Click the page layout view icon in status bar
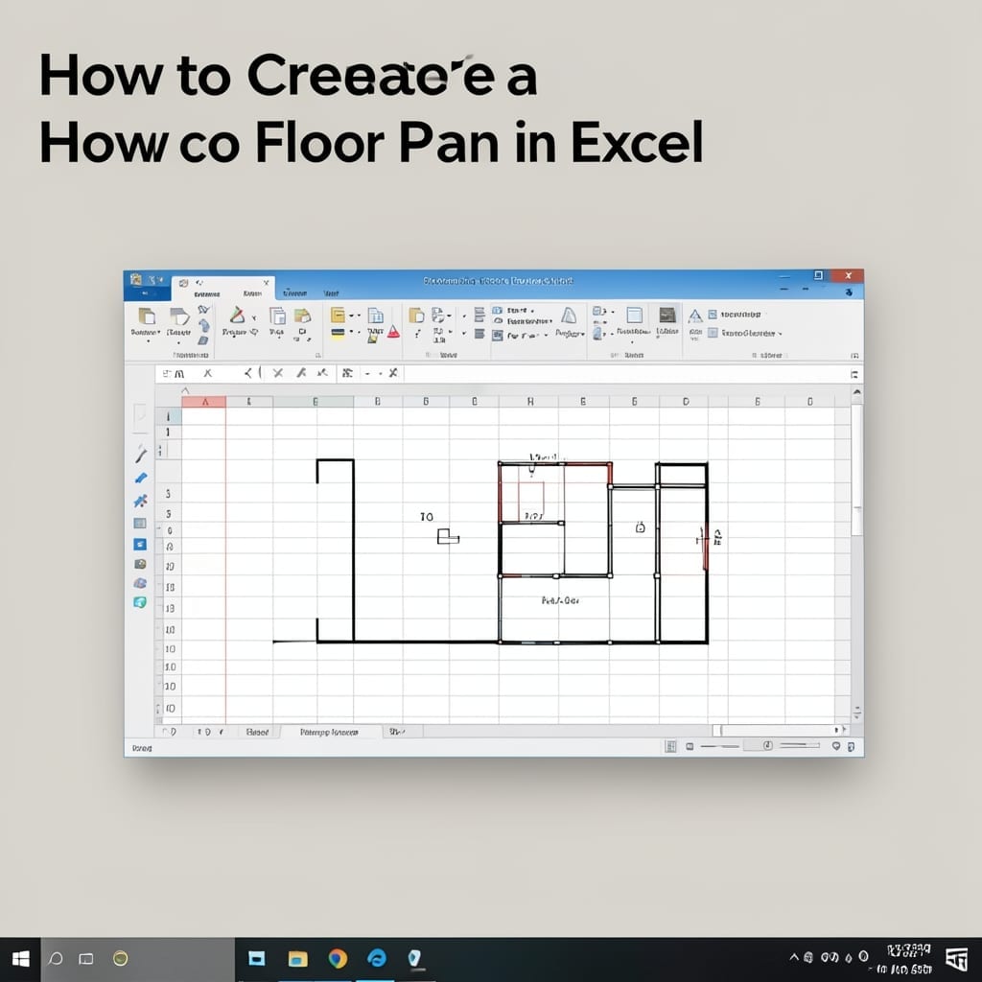The image size is (982, 982). tap(690, 746)
